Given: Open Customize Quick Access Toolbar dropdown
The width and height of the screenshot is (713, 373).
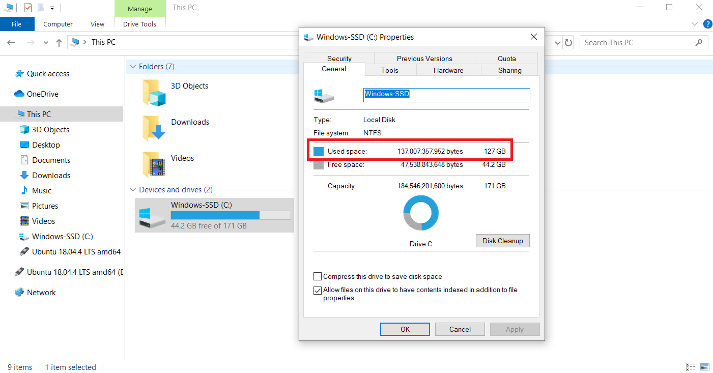Looking at the screenshot, I should (52, 8).
